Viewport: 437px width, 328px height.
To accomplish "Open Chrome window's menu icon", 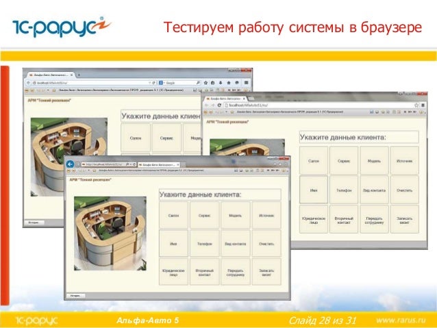I will pos(423,105).
